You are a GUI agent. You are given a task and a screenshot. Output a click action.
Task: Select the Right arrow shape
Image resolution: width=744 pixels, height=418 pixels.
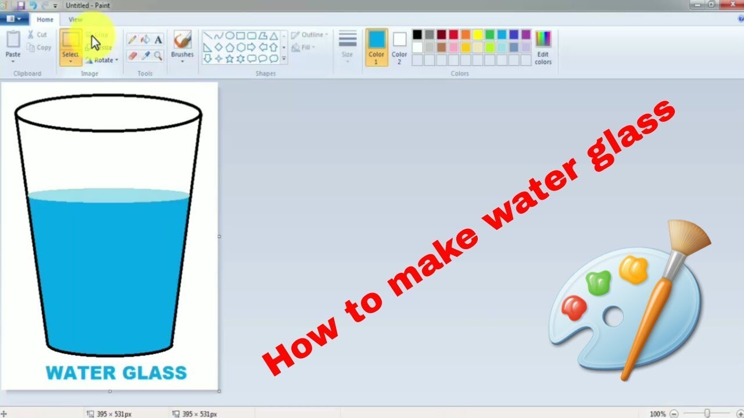click(252, 47)
